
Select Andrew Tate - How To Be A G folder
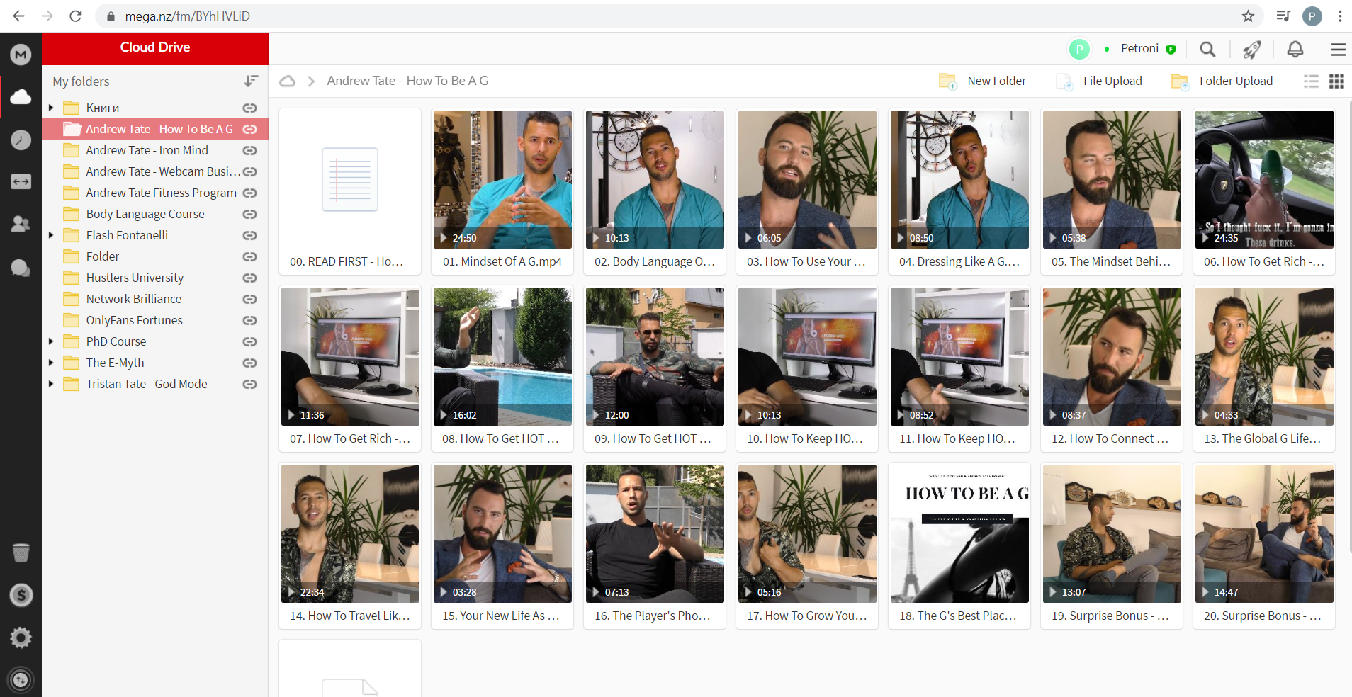tap(155, 129)
